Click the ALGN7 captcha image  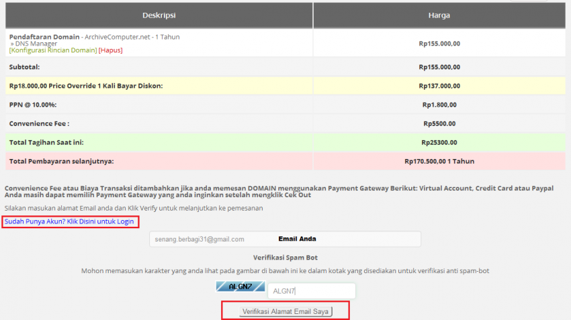pos(240,286)
